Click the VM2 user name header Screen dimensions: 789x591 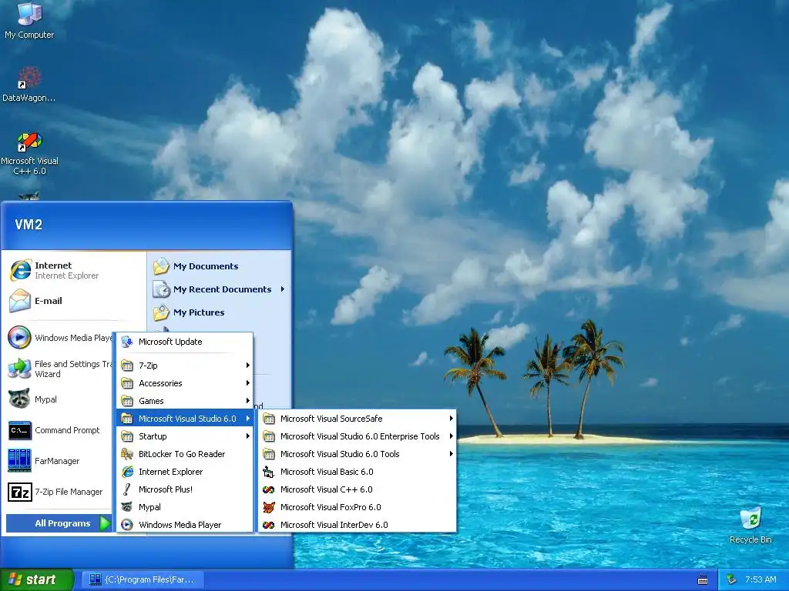tap(29, 224)
